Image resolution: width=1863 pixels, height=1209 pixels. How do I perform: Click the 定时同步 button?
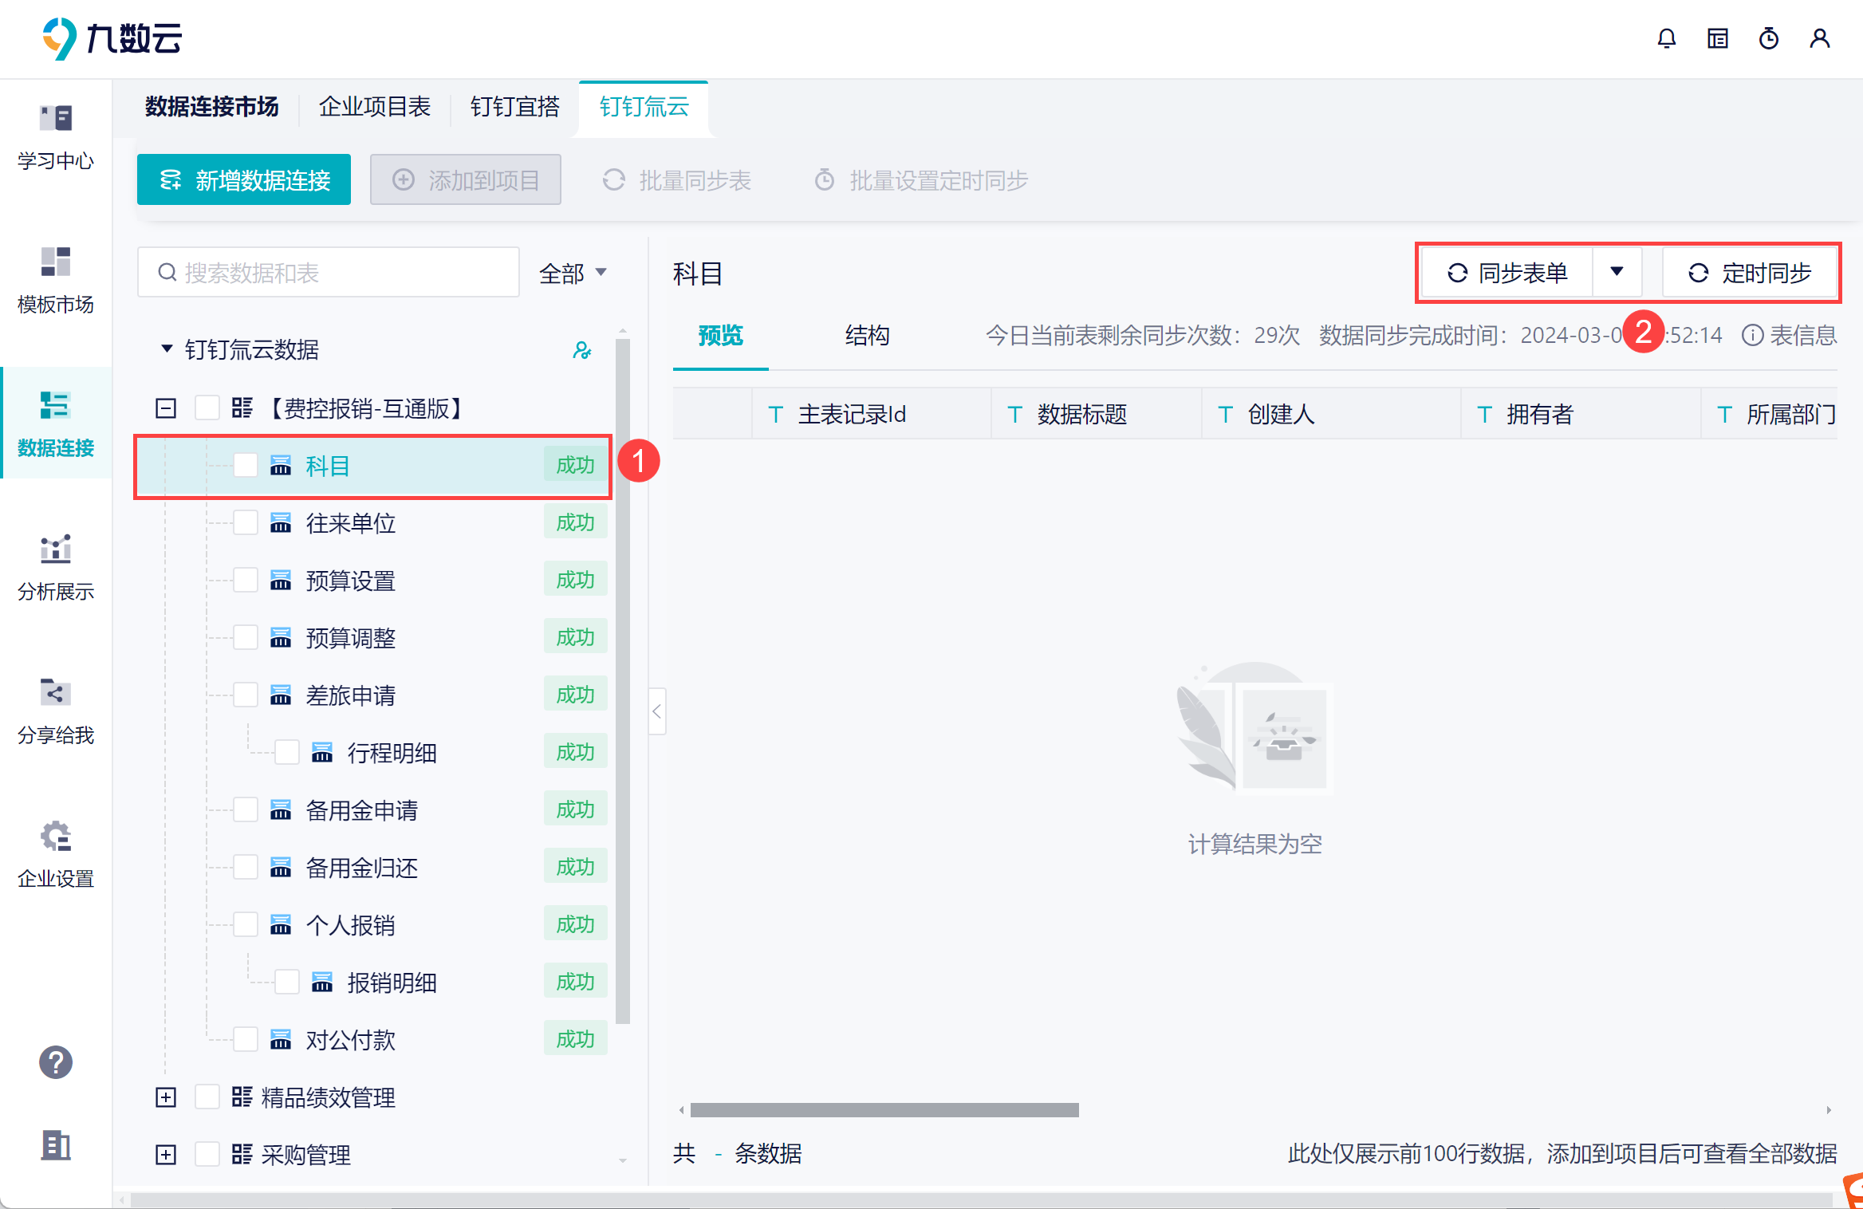1750,273
